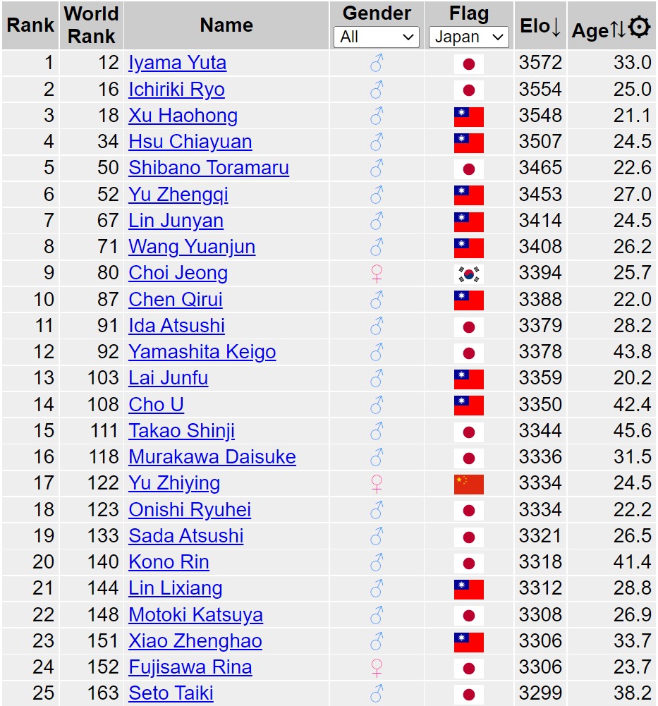Click the South Korea flag icon
The width and height of the screenshot is (658, 706).
pyautogui.click(x=468, y=274)
